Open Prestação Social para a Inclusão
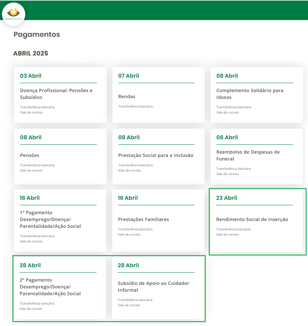The height and width of the screenshot is (326, 308). coord(158,156)
